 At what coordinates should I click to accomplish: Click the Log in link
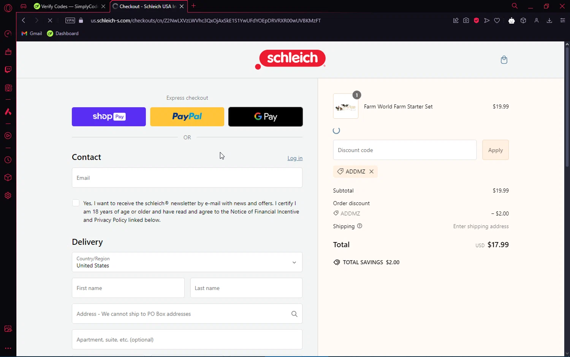pos(295,158)
